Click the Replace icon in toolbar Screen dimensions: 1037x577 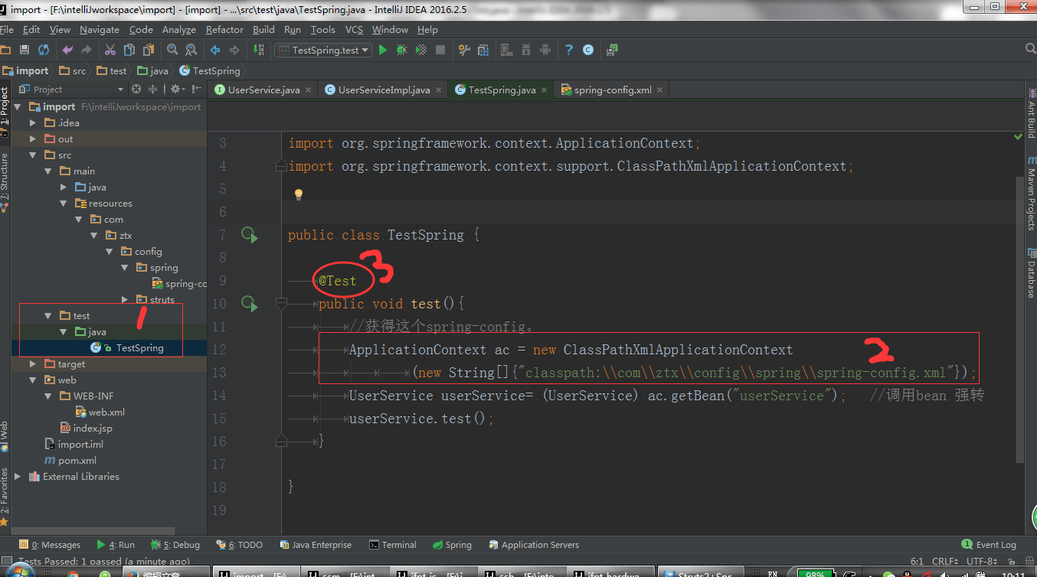191,50
